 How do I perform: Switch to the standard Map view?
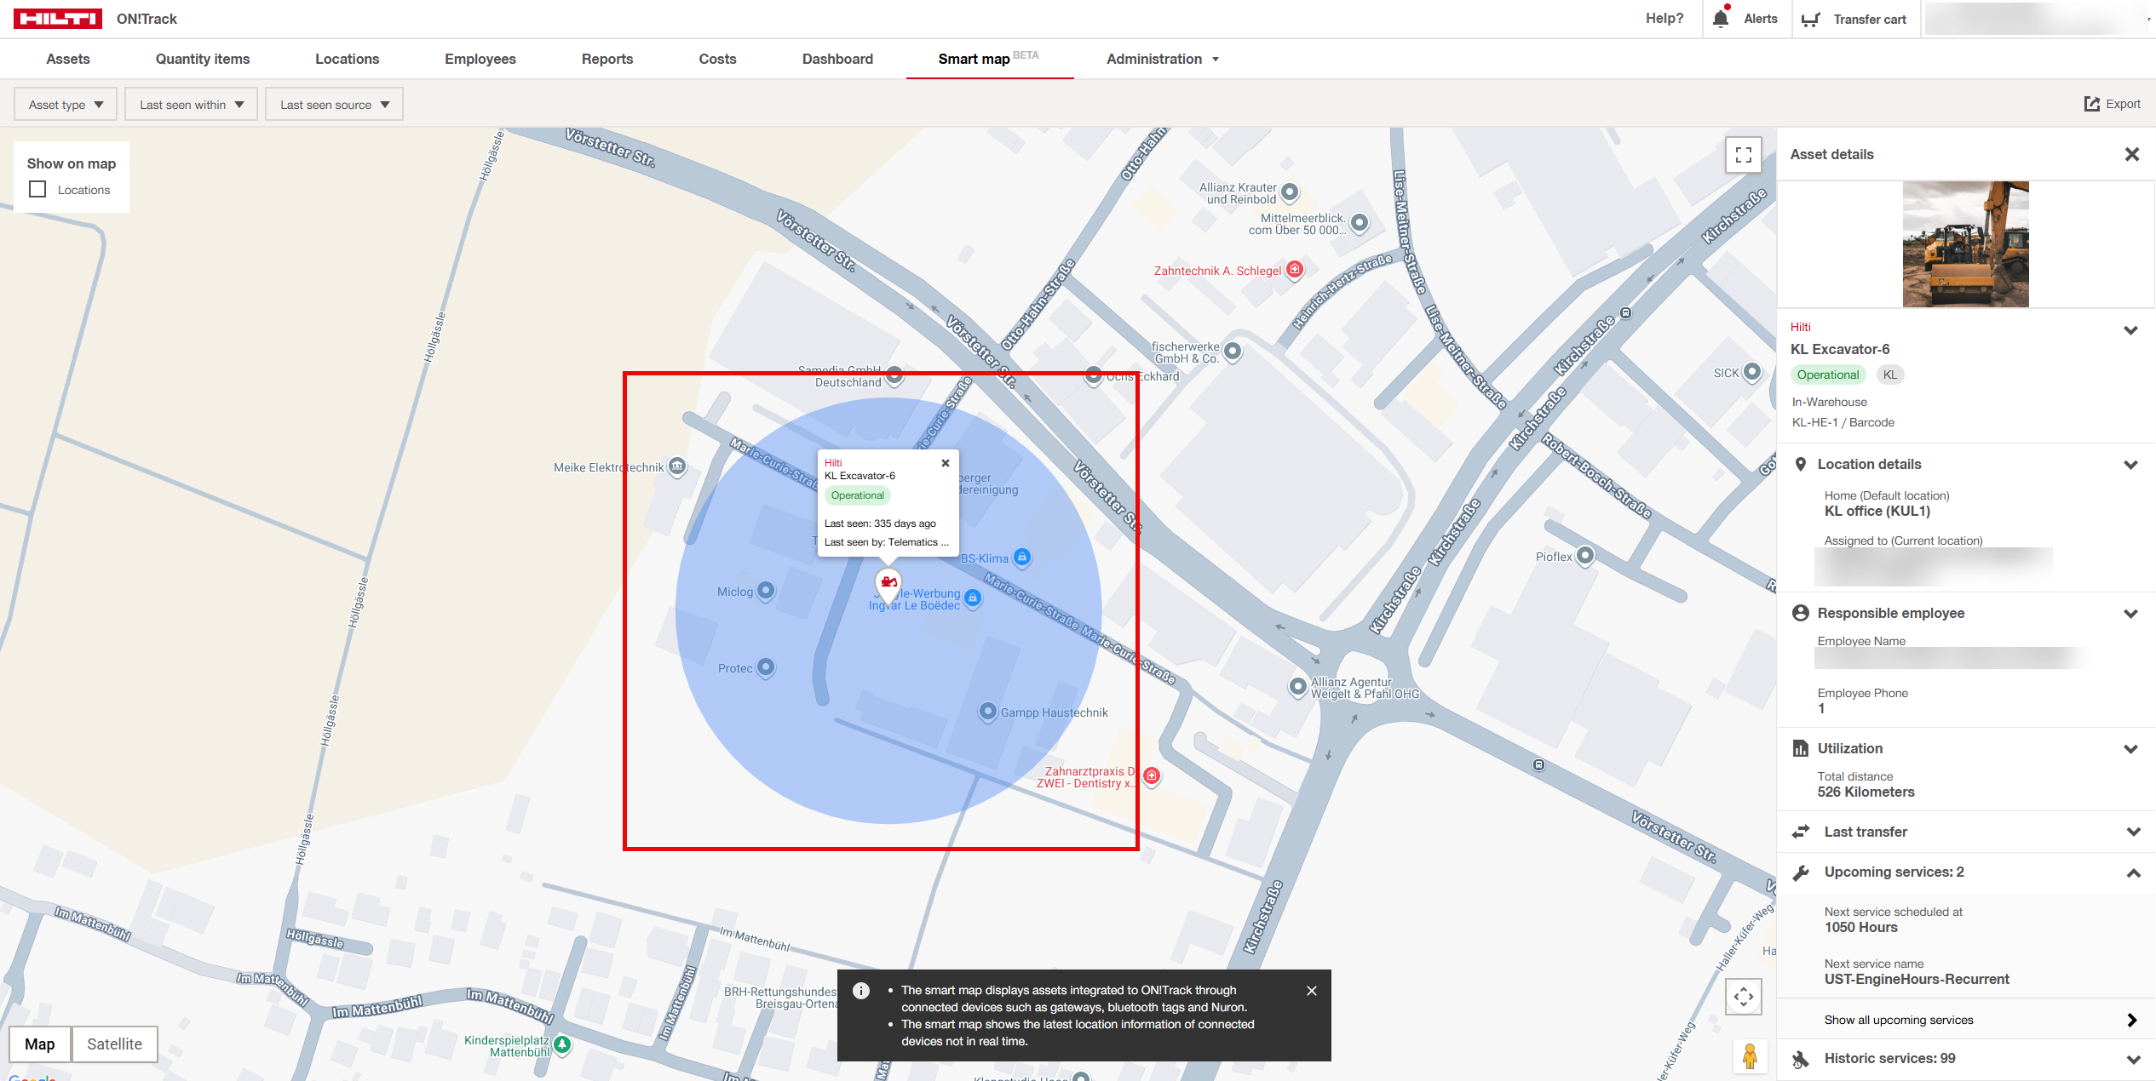pyautogui.click(x=40, y=1044)
